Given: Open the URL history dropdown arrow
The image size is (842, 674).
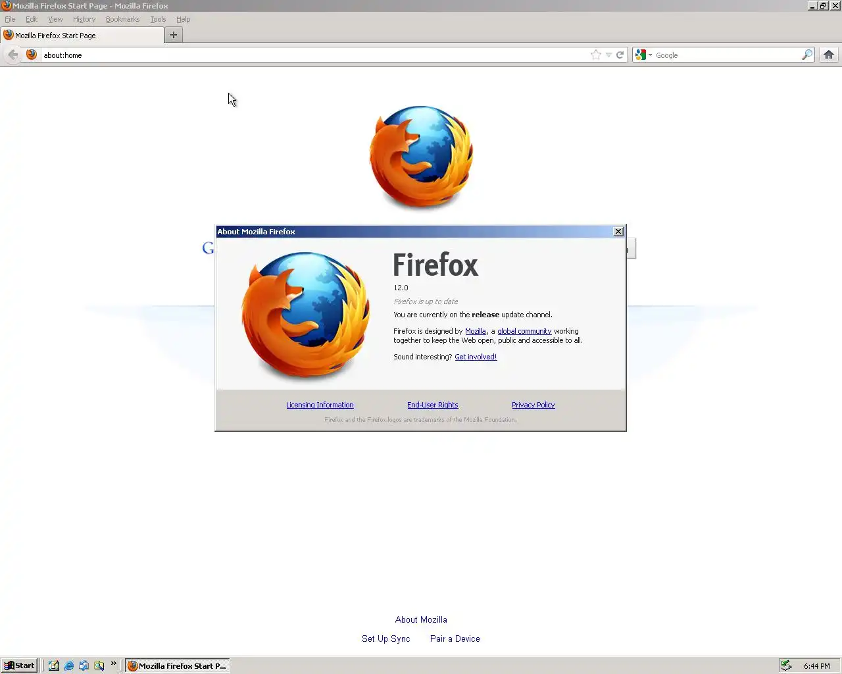Looking at the screenshot, I should tap(608, 55).
